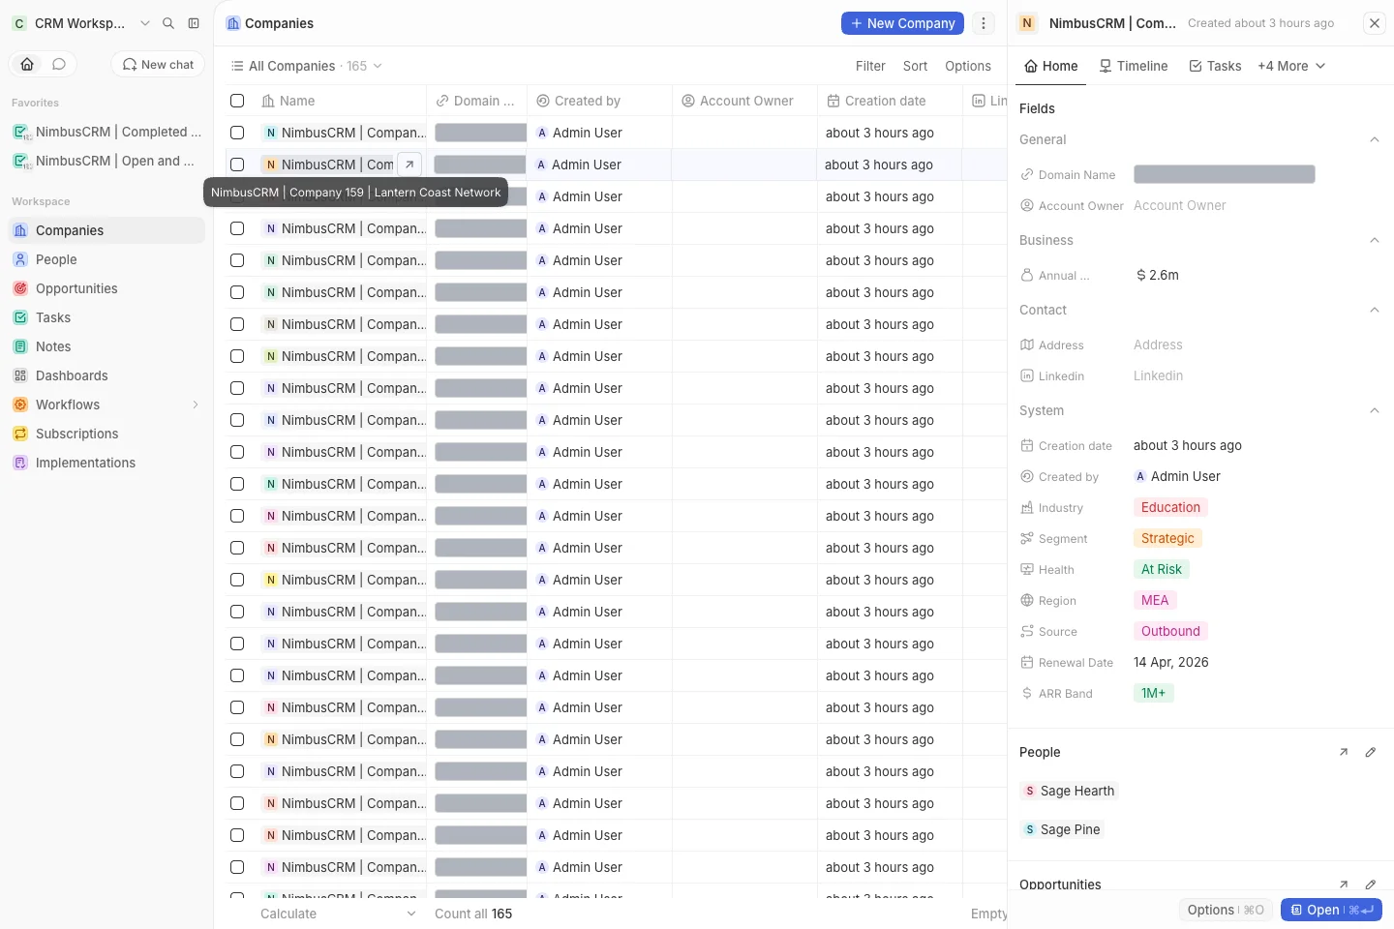
Task: Select the checkbox of the fourth company row
Action: 237,228
